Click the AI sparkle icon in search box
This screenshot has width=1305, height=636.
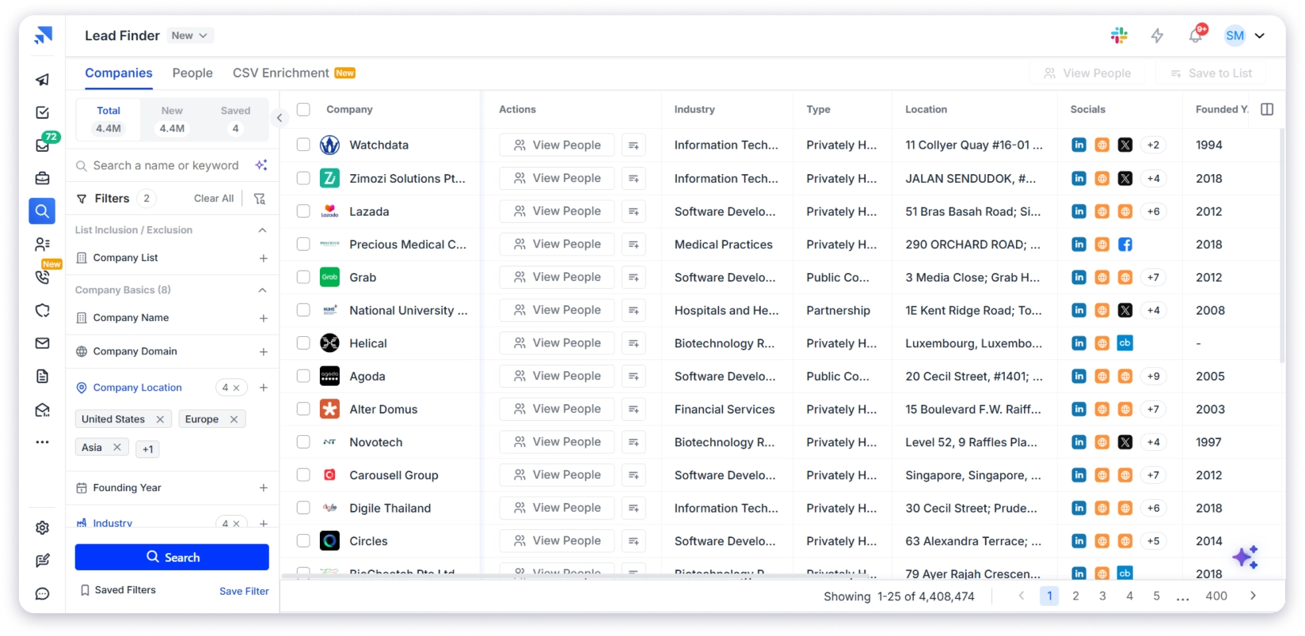[261, 165]
